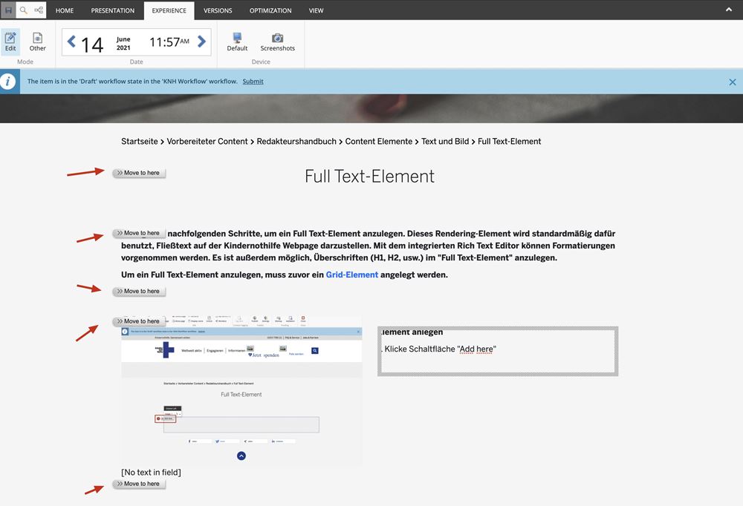
Task: Click the info icon in notification bar
Action: click(9, 82)
